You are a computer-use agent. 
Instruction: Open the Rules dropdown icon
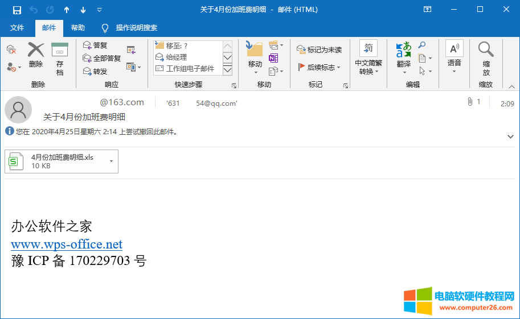pos(276,45)
